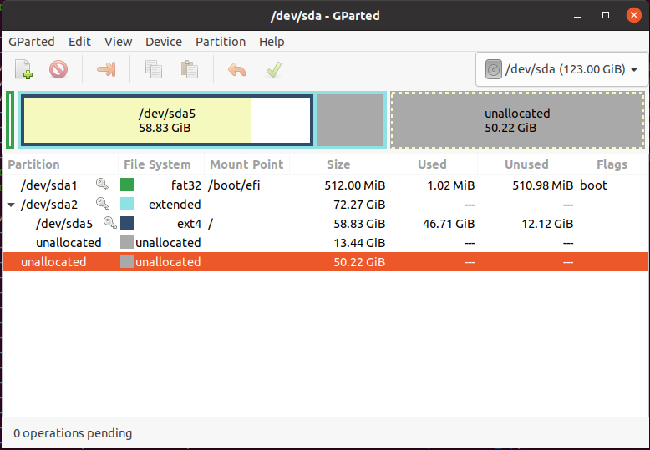Click the dark blue ext4 color swatch

click(127, 223)
